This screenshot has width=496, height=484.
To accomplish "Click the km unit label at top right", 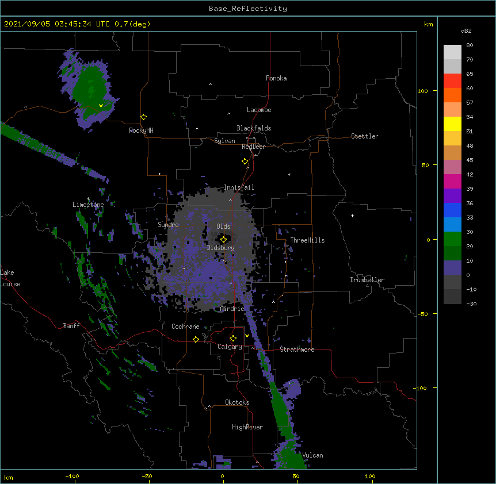I will pos(428,24).
